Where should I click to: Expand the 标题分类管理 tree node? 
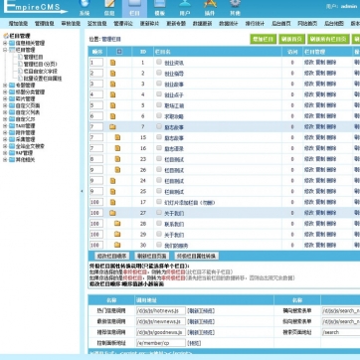click(x=5, y=91)
